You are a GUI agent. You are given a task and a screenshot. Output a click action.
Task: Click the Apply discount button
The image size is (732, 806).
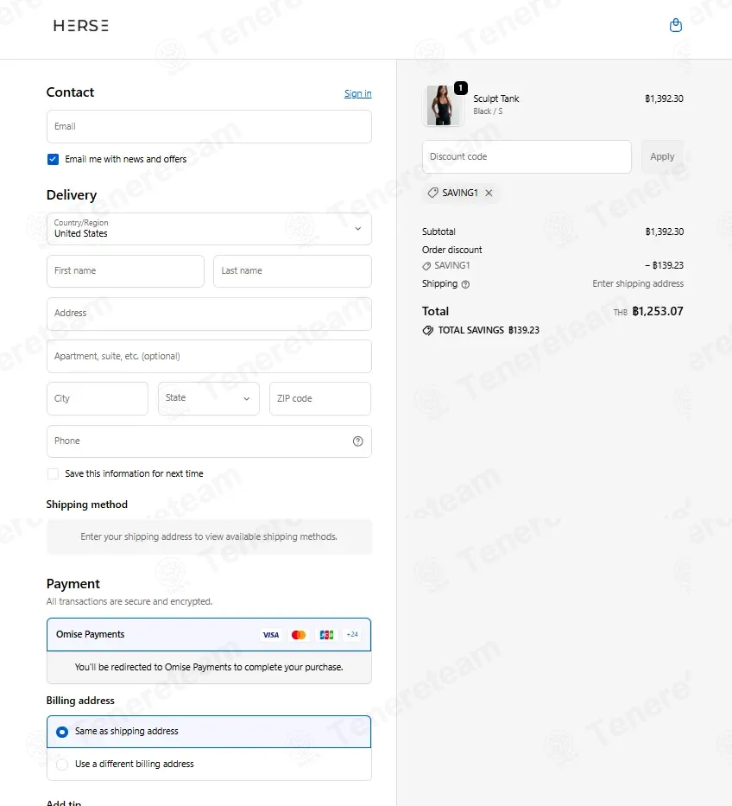pyautogui.click(x=662, y=156)
